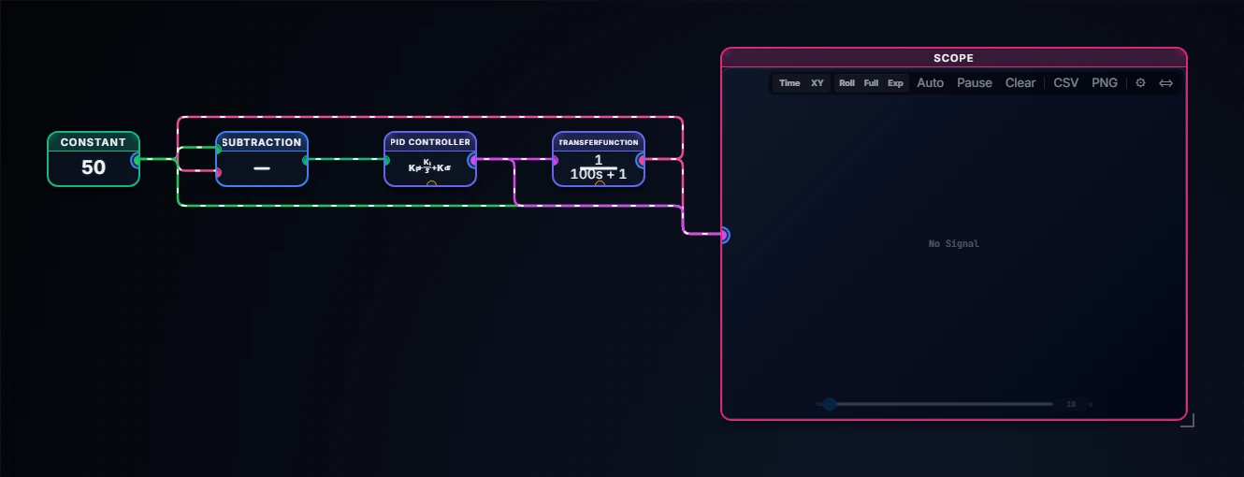Click the TransferFunction input port

pos(555,160)
